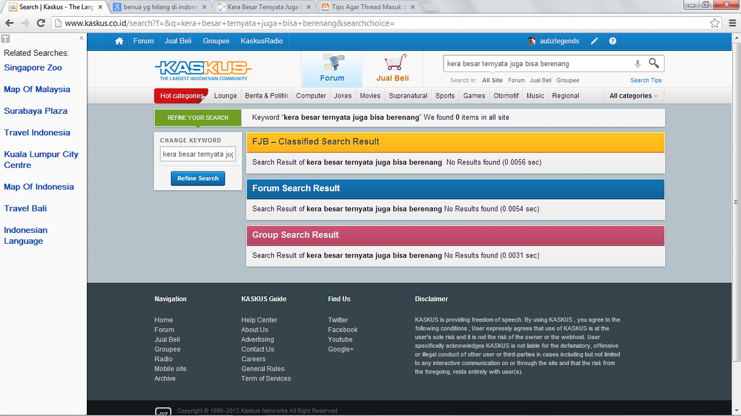This screenshot has height=416, width=741.
Task: Click the Change Keyword input field
Action: 198,154
